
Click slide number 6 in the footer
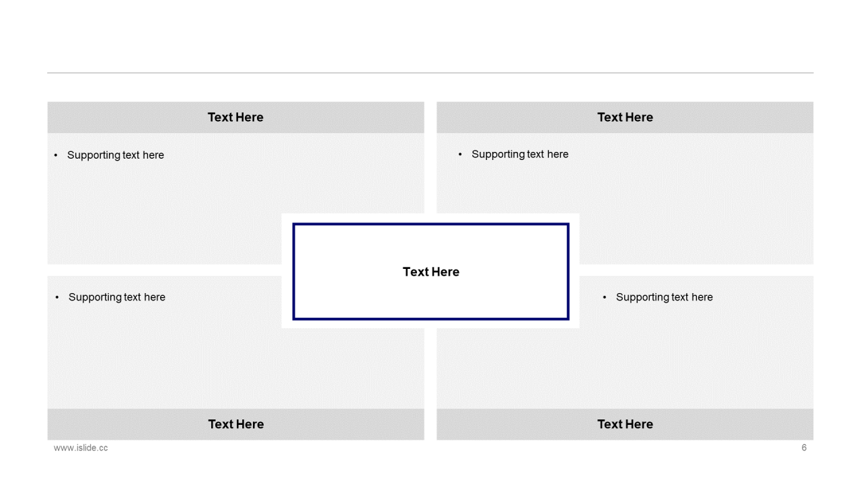(804, 448)
